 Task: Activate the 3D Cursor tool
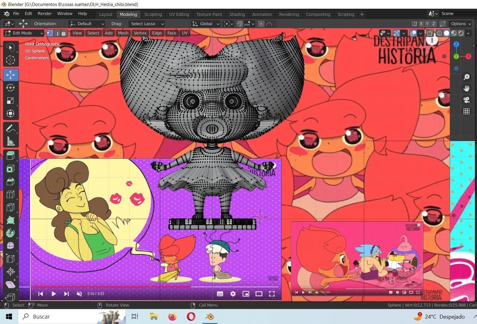click(x=11, y=60)
